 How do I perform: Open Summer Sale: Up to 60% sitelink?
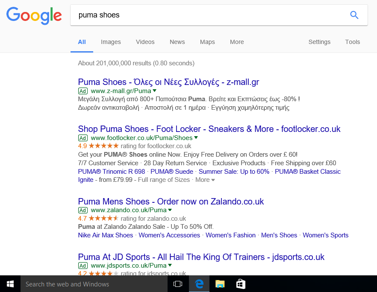pyautogui.click(x=234, y=172)
